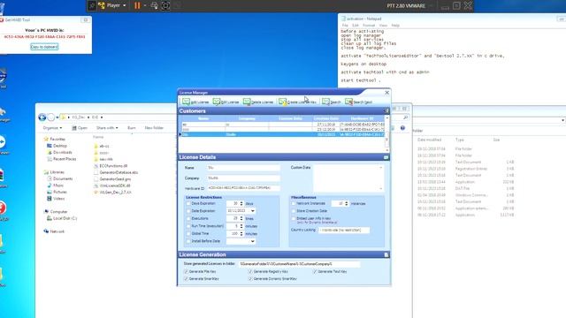Click the Explorer forward arrow button

51,117
